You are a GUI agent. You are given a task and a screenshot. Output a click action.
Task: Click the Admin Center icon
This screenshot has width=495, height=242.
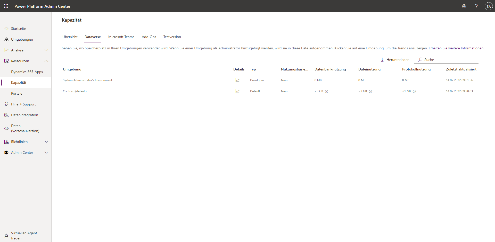[6, 153]
